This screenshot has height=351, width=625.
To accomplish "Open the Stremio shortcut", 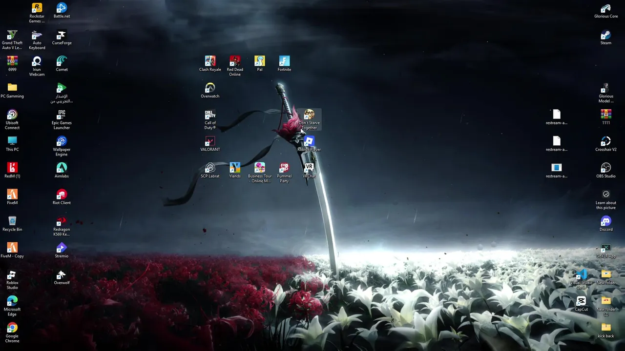I will pos(62,250).
